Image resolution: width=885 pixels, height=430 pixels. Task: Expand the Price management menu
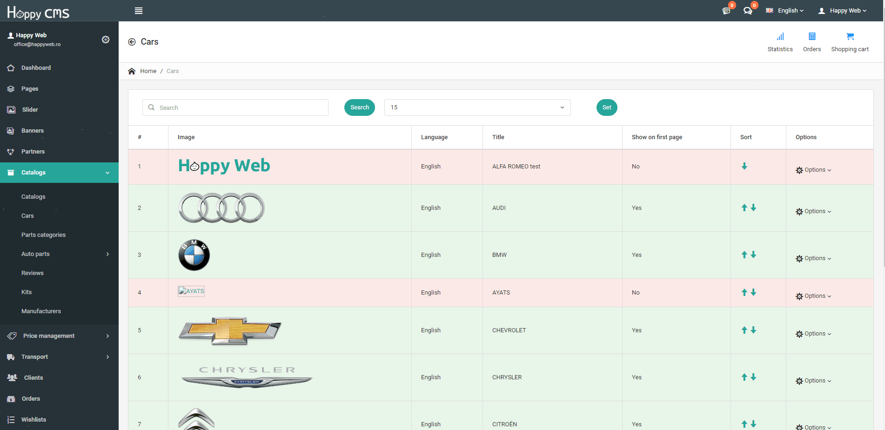(59, 336)
